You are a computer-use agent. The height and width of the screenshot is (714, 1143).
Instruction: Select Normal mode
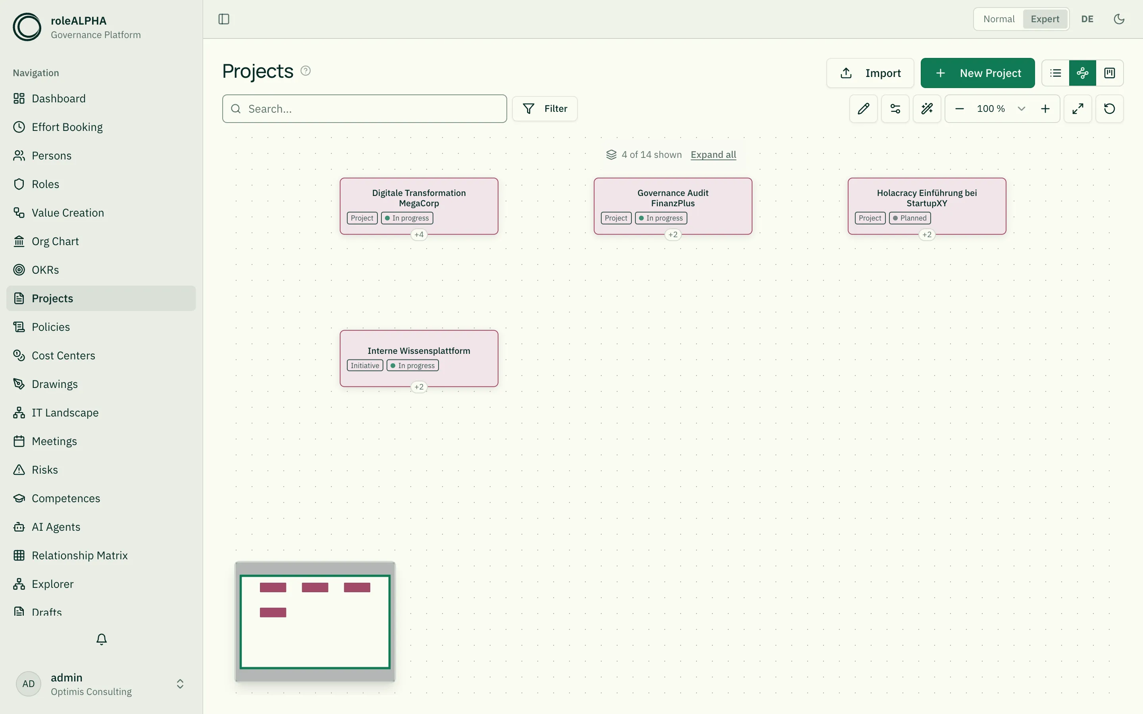point(999,19)
